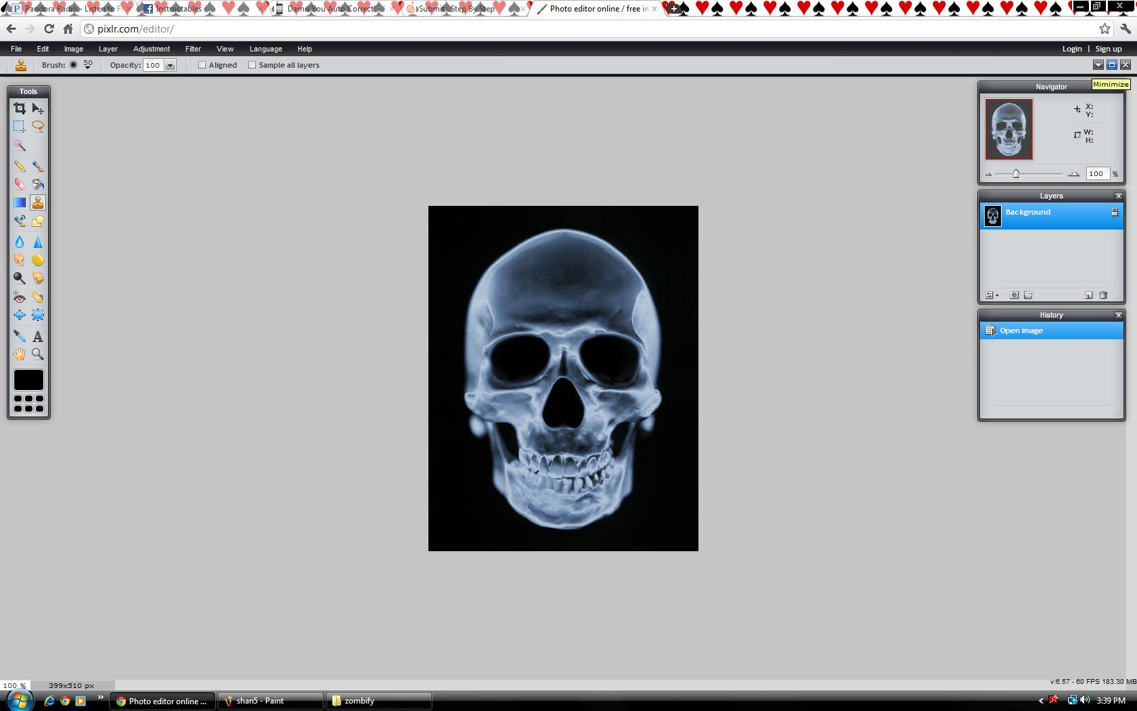
Task: Open the Language menu
Action: tap(265, 49)
